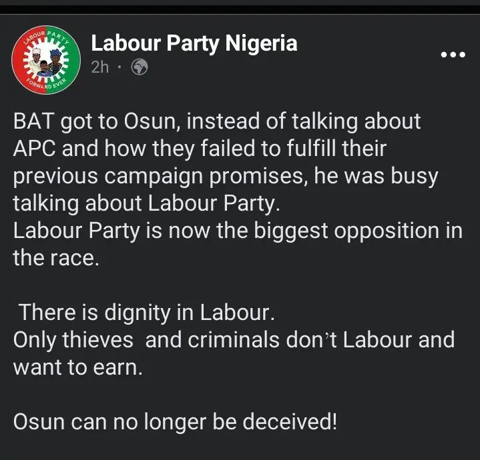Viewport: 480px width, 460px height.
Task: Click the words 'the race.'
Action: tap(56, 258)
